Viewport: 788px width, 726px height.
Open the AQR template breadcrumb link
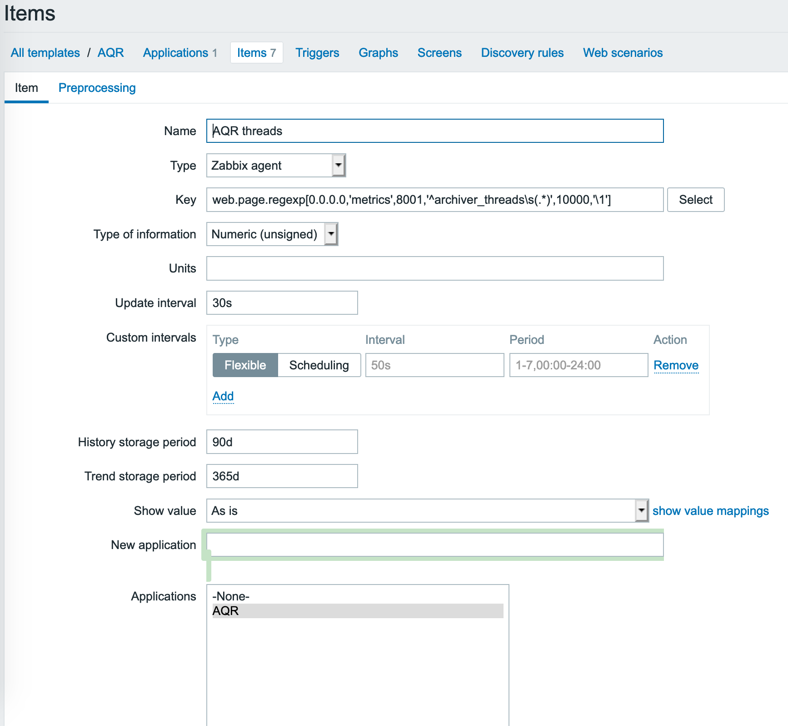(110, 53)
